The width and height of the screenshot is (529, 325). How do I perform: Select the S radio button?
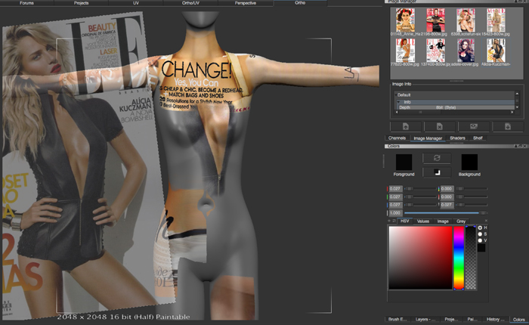480,234
